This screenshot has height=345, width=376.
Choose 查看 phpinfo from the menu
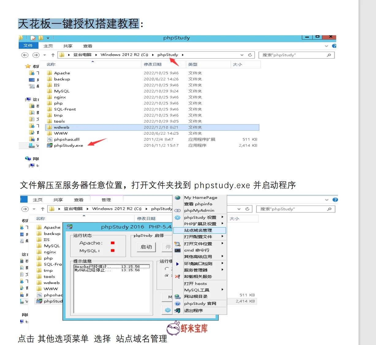pos(198,204)
